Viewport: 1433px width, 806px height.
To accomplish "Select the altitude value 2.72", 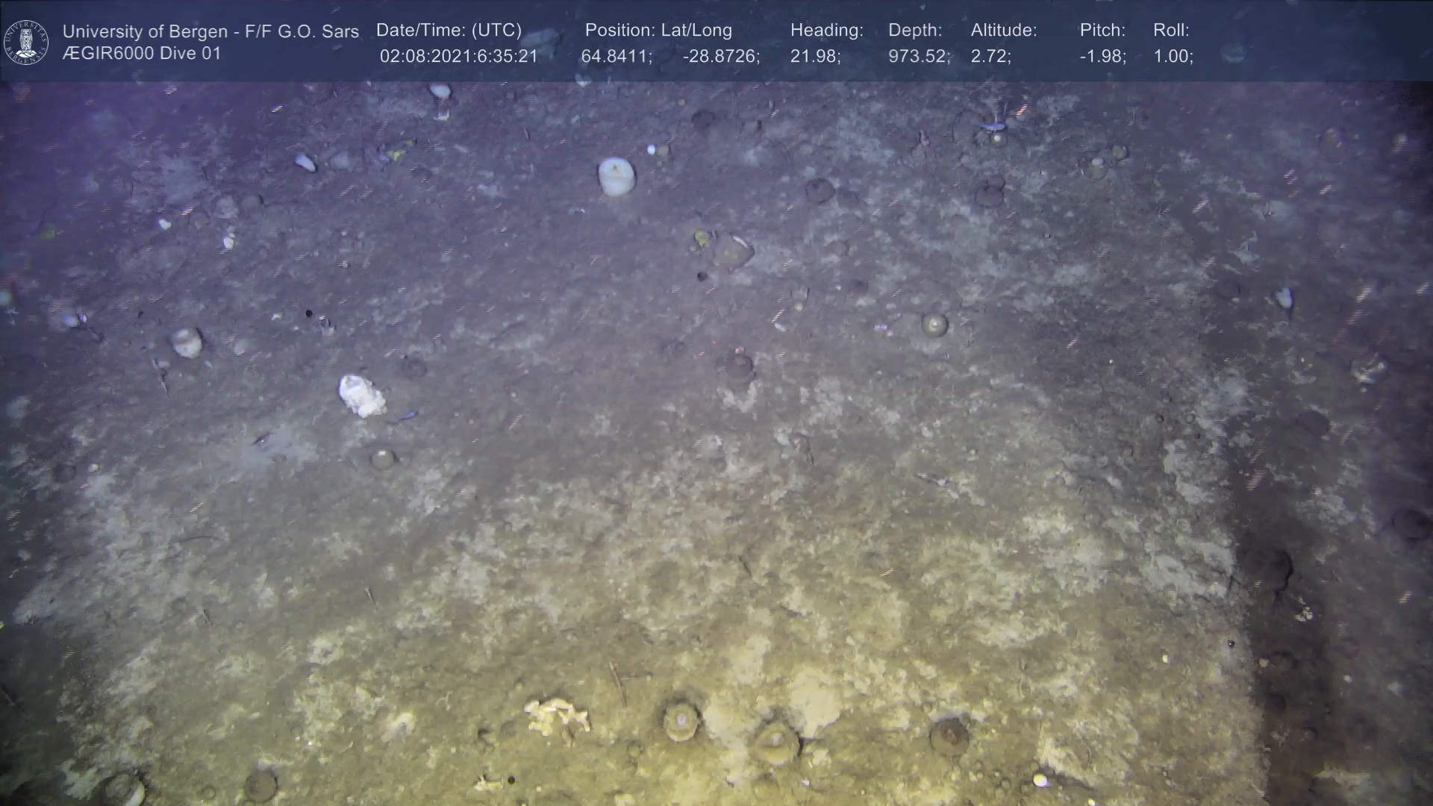I will (x=990, y=57).
